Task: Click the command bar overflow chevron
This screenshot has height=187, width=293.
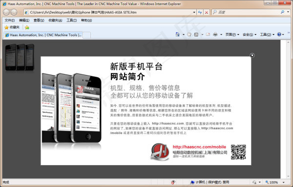Action: point(289,33)
